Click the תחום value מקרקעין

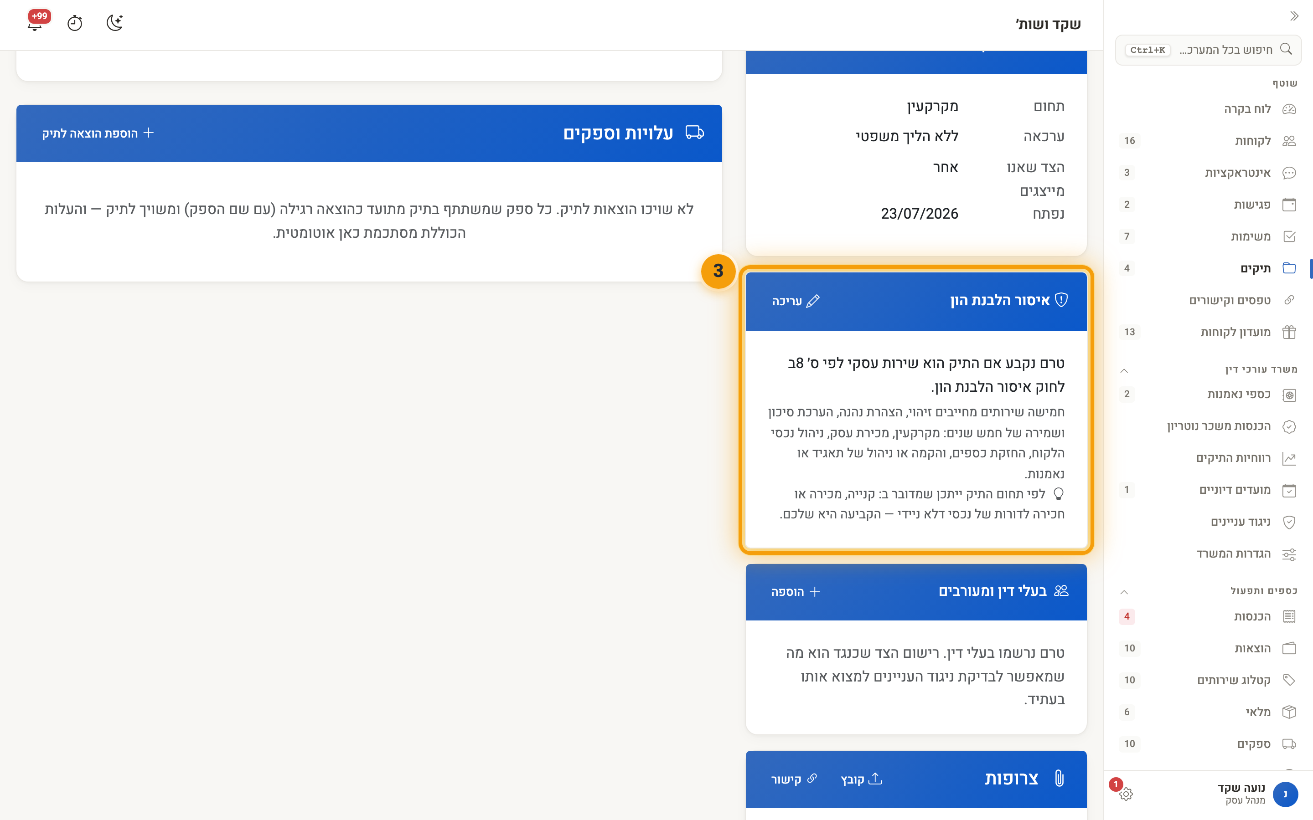click(x=932, y=106)
